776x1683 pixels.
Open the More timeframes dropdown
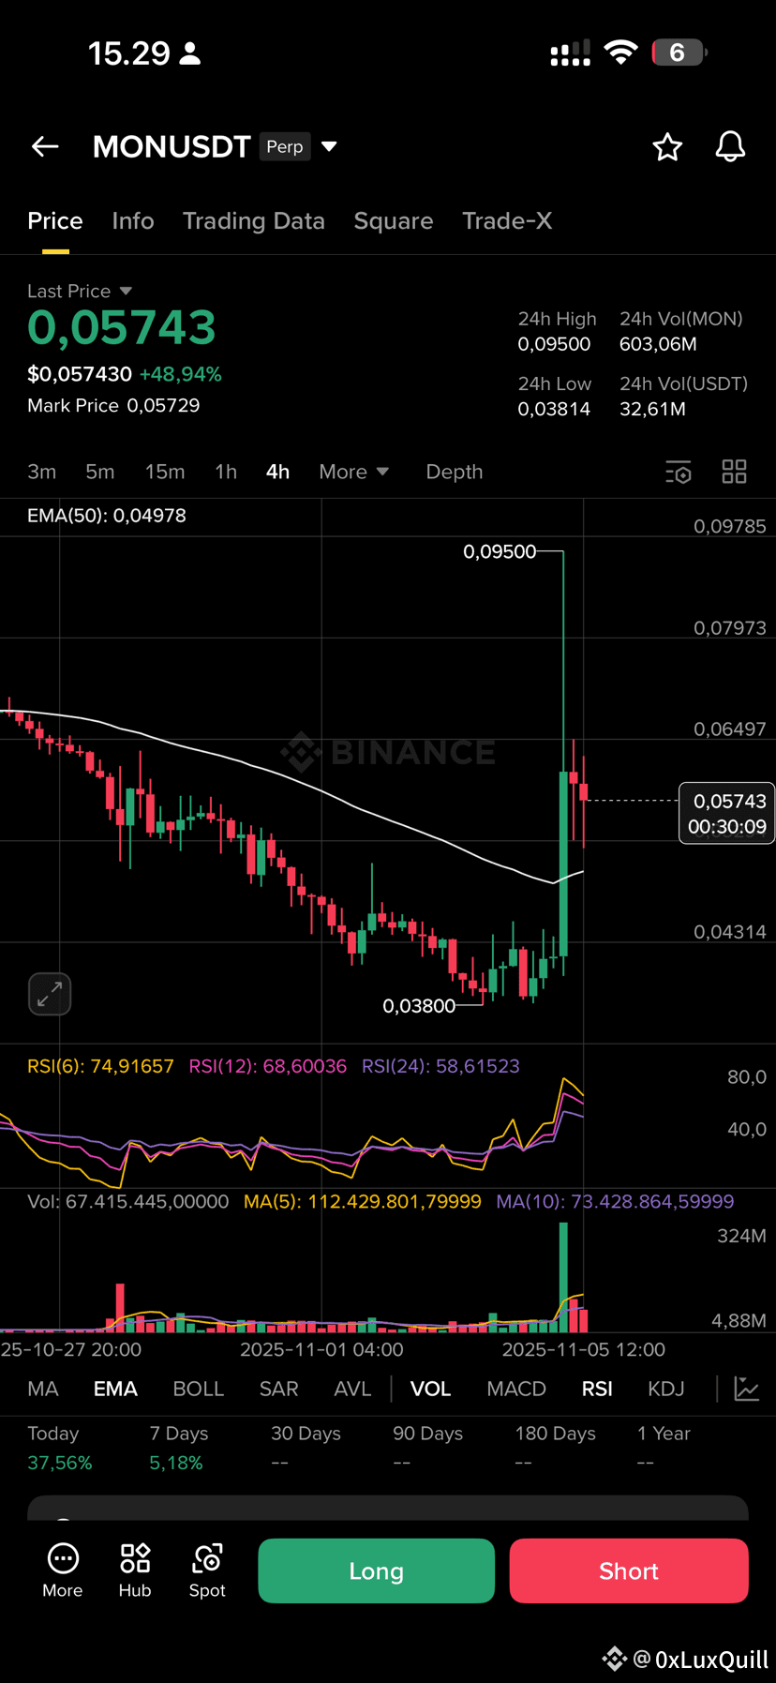(x=353, y=472)
